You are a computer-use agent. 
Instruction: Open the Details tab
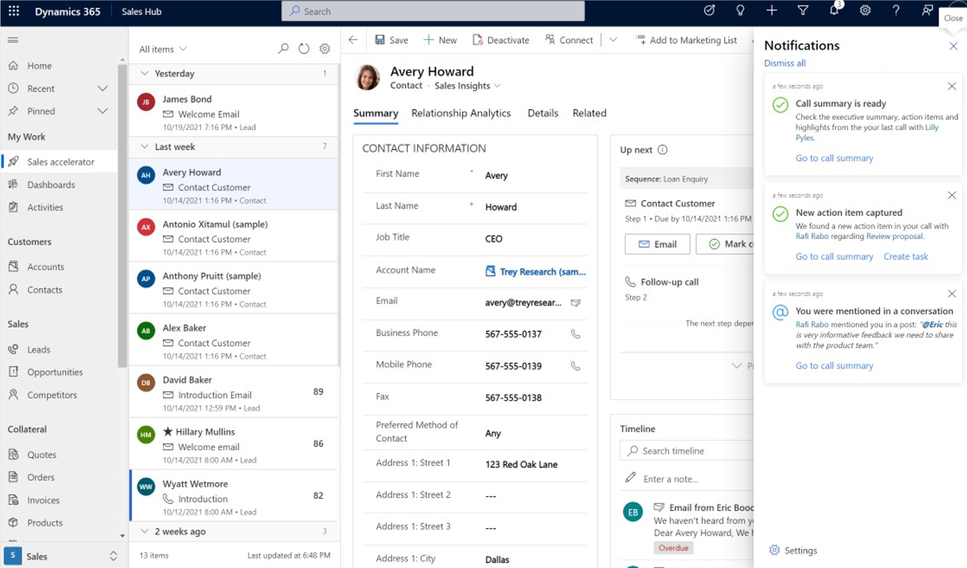[x=542, y=113]
